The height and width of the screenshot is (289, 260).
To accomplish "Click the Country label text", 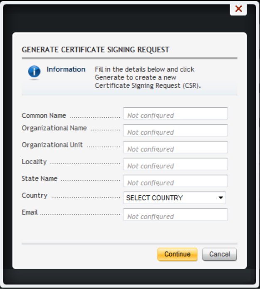I will coord(35,195).
